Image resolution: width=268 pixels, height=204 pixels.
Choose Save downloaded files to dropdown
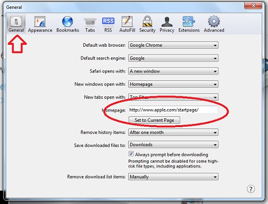173,145
